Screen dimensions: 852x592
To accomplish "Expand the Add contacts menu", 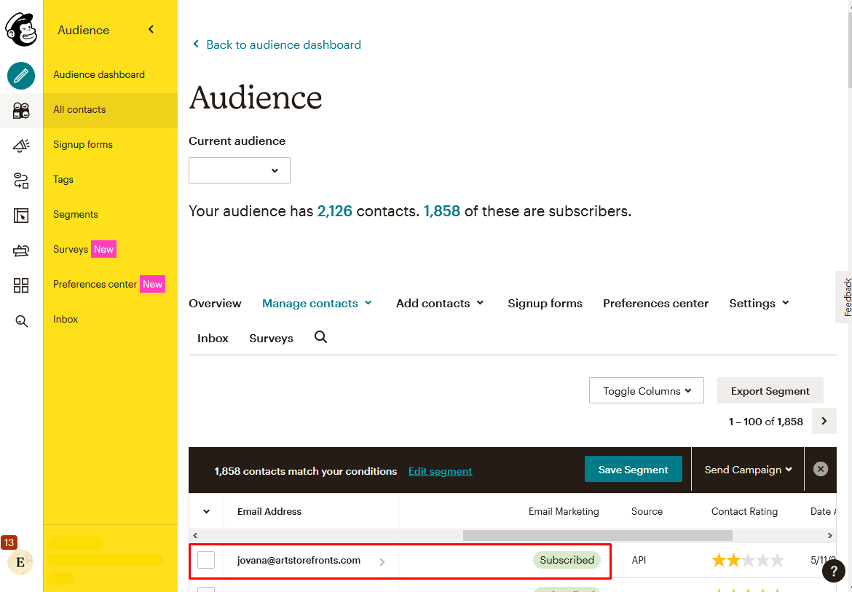I will tap(440, 303).
